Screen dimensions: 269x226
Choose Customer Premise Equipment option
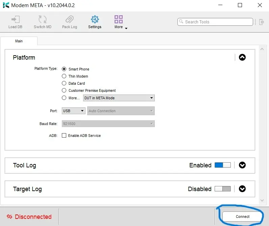64,90
